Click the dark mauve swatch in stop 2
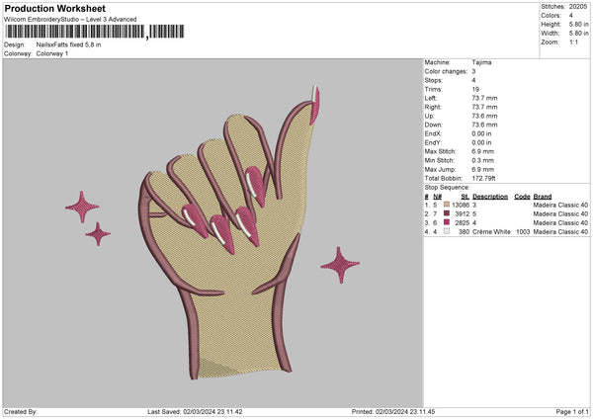 [447, 213]
